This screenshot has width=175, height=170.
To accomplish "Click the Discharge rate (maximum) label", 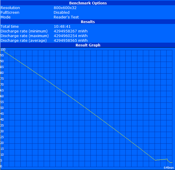I will pyautogui.click(x=24, y=36).
